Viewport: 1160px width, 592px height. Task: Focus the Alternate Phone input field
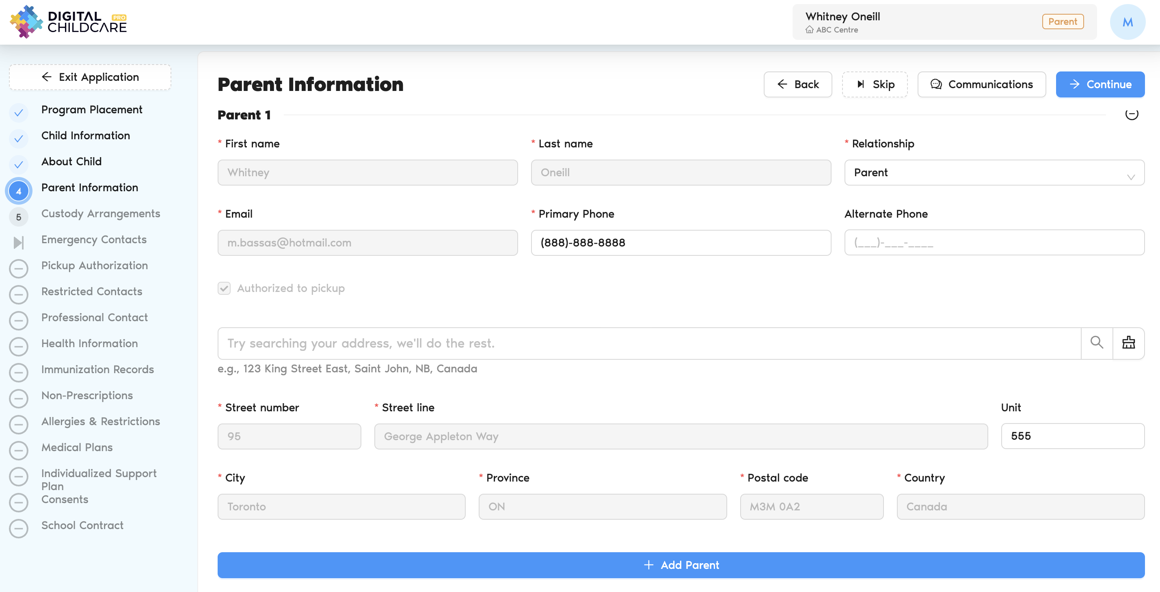[994, 243]
